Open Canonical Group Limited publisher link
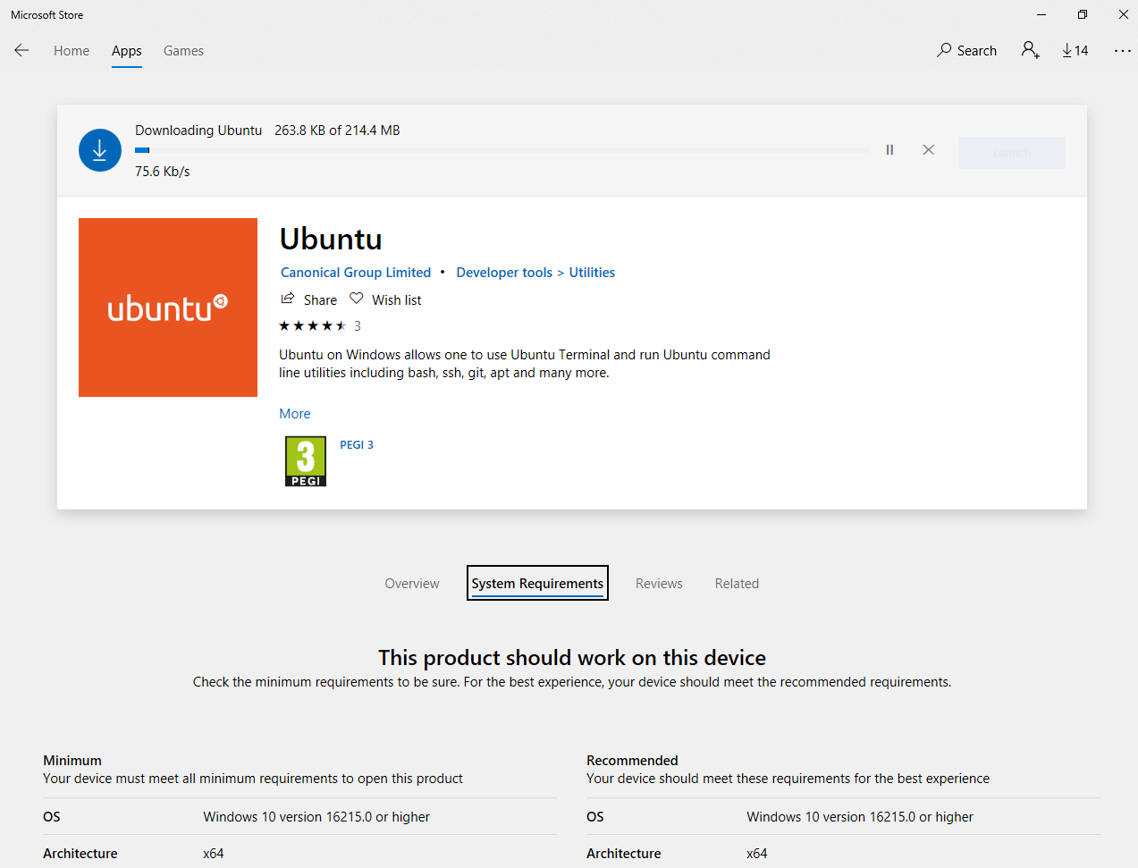 356,273
